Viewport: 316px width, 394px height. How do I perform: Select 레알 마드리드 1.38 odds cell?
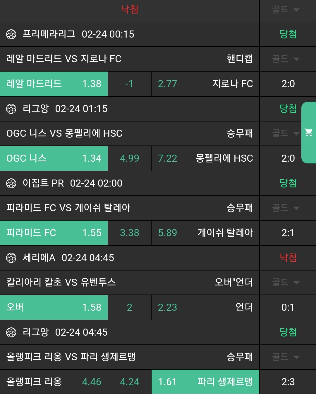point(54,84)
